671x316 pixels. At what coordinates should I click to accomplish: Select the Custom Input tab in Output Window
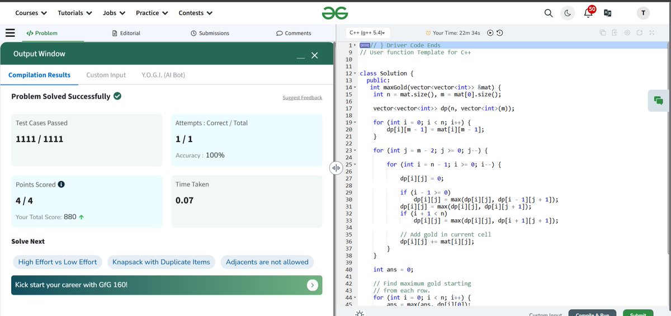(106, 75)
